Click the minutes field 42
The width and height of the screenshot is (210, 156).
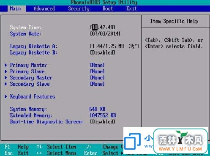click(103, 27)
